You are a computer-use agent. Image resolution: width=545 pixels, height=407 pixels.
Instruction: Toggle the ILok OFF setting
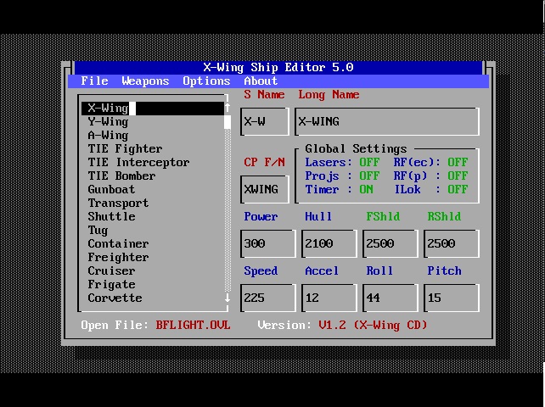click(x=458, y=189)
